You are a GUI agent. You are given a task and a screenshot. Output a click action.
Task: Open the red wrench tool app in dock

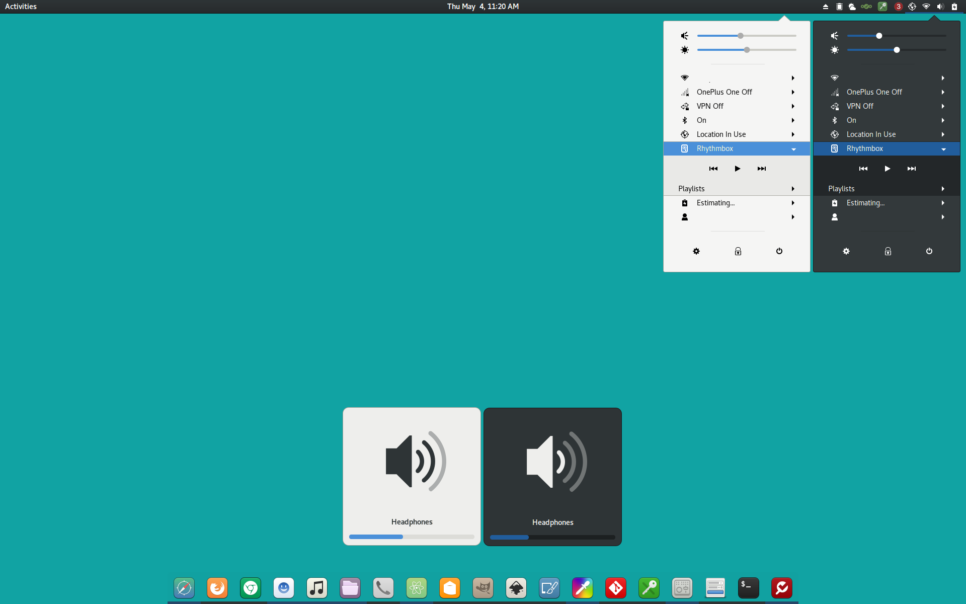(782, 588)
